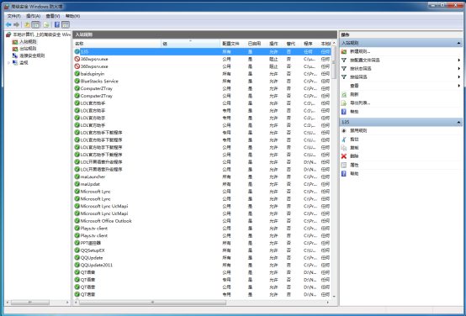Select the QQUpdate rule row
The image size is (466, 316).
202,258
